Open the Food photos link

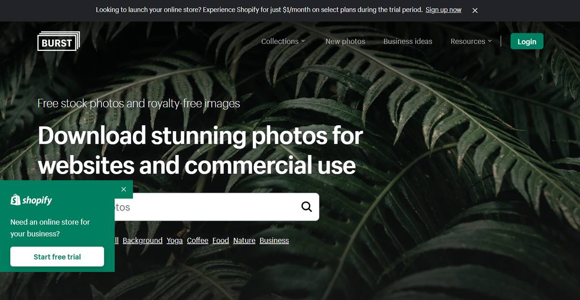coord(221,240)
